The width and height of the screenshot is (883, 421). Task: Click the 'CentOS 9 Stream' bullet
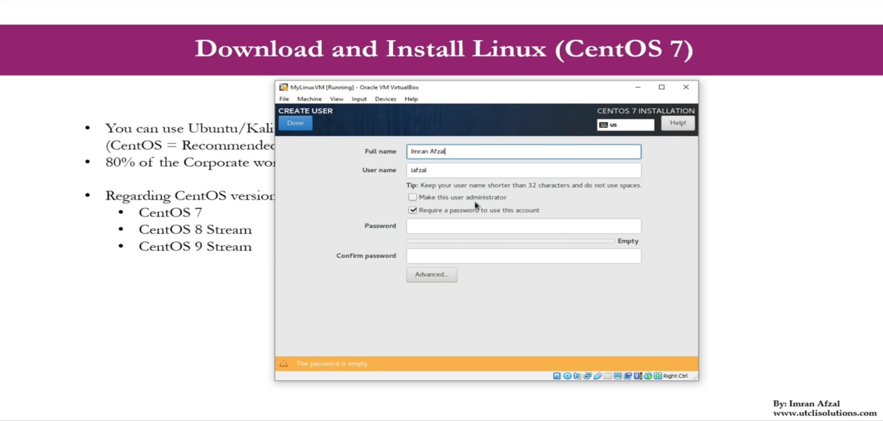pos(195,246)
